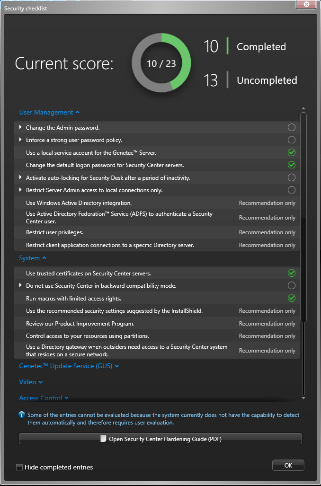Viewport: 321px width, 486px height.
Task: Click Recommendation only for Product Improvement Program
Action: 267,324
